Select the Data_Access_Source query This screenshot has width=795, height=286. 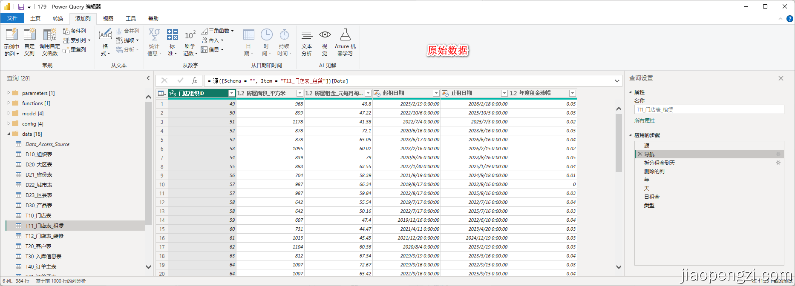[x=47, y=144]
